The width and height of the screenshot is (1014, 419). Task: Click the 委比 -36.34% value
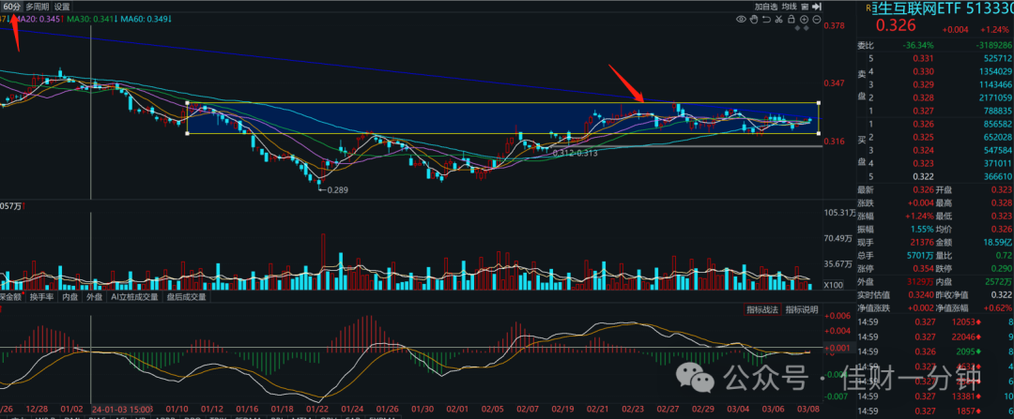click(917, 45)
